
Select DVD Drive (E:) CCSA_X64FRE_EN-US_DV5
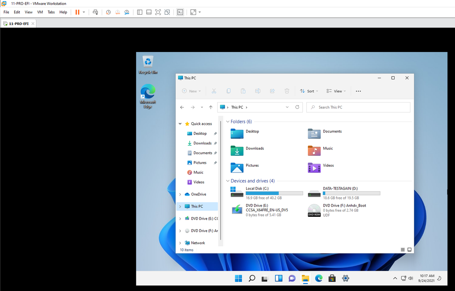(260, 210)
